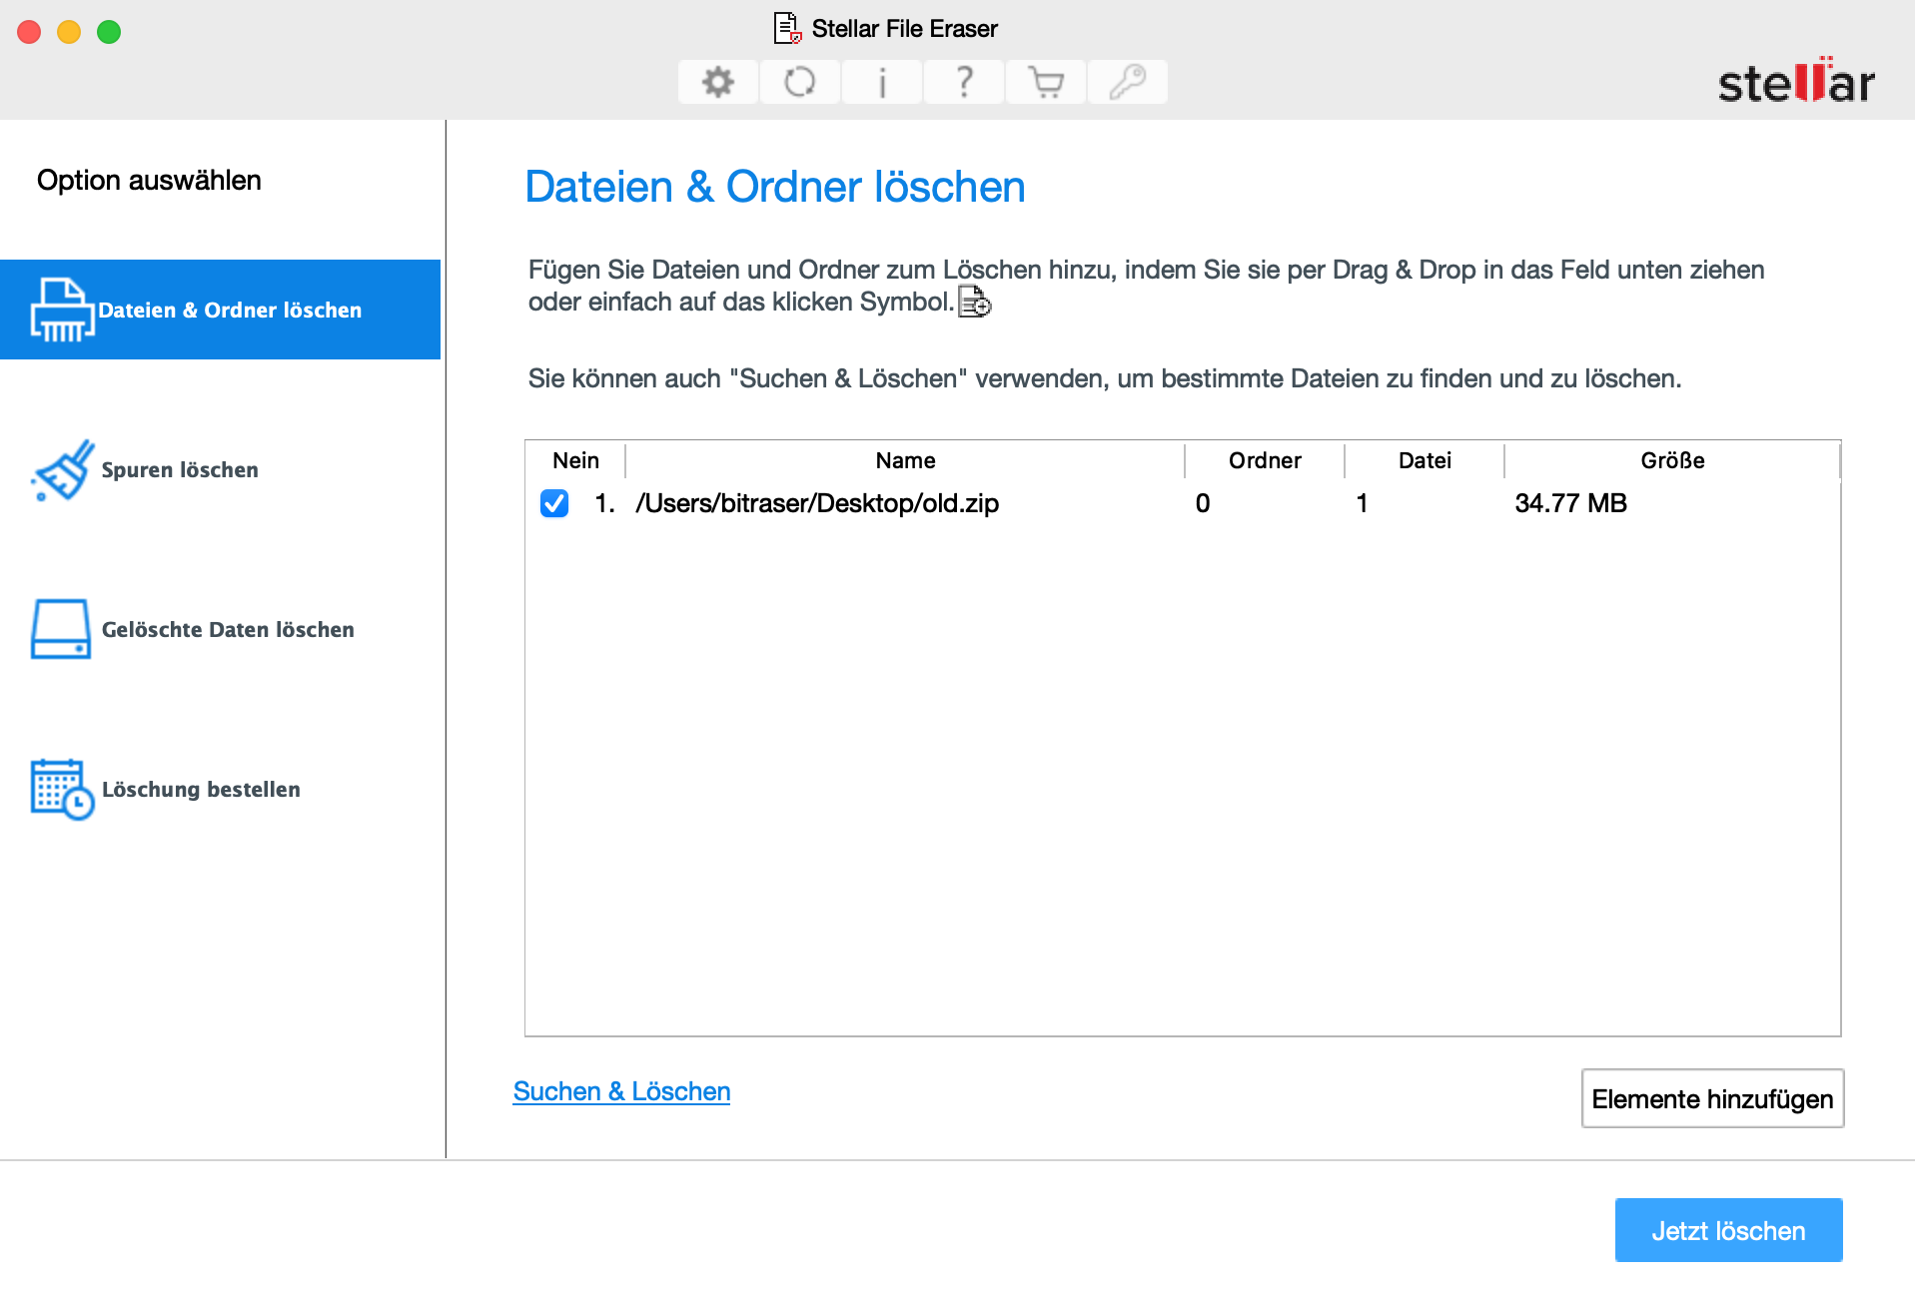This screenshot has height=1298, width=1915.
Task: Click the Größe column header
Action: pos(1672,460)
